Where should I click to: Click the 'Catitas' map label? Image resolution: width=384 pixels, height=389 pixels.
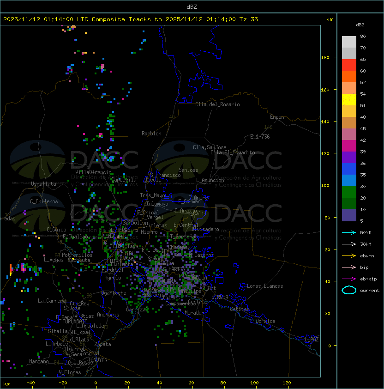point(240,309)
